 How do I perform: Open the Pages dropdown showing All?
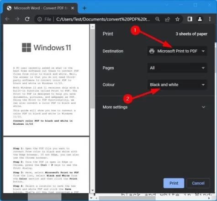tap(177, 68)
